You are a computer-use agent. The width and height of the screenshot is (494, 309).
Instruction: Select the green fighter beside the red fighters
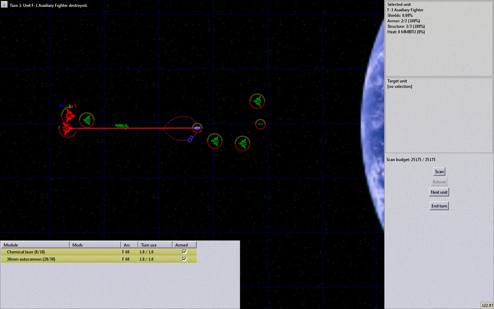click(x=87, y=120)
